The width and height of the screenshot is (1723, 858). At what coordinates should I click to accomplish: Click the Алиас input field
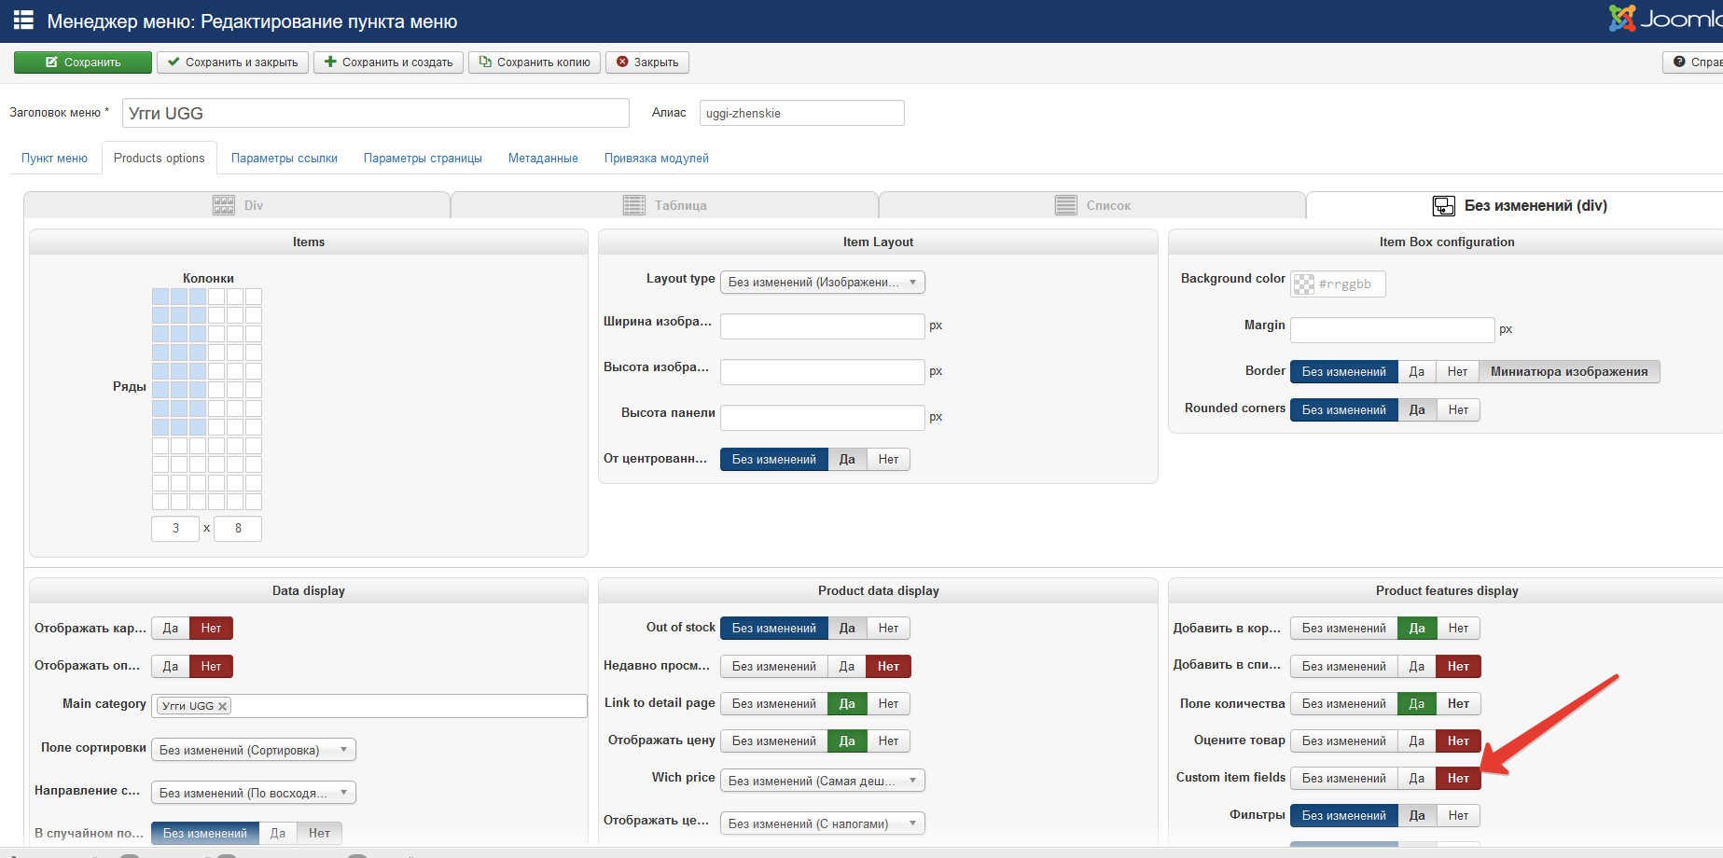802,113
